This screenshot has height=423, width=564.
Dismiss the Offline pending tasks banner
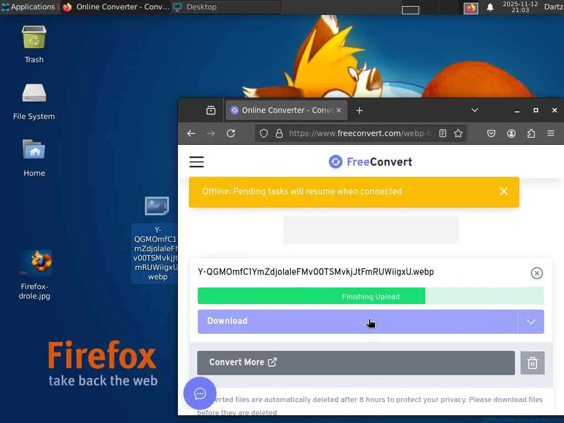point(503,191)
